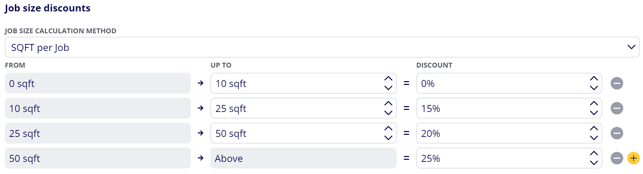Remove the 0 to 10 sqft discount row

pos(617,83)
